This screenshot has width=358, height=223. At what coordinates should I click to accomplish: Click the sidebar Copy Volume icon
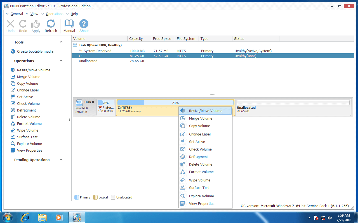[13, 83]
